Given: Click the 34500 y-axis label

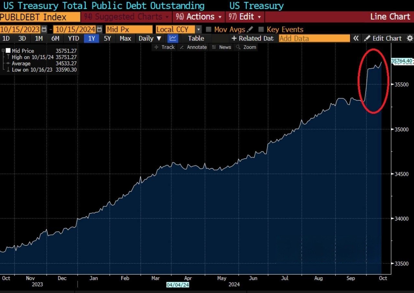Looking at the screenshot, I should point(402,174).
